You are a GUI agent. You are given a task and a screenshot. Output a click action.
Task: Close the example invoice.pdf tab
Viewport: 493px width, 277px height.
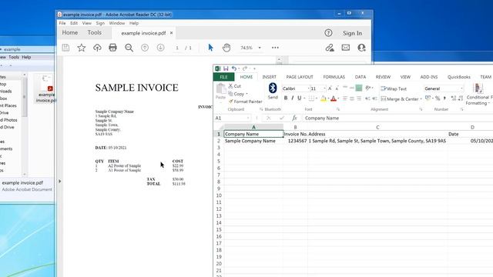[x=171, y=32]
